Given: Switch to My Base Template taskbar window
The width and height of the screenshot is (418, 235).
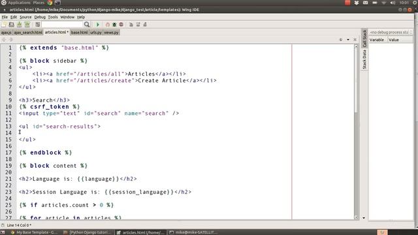Looking at the screenshot, I should 34,232.
